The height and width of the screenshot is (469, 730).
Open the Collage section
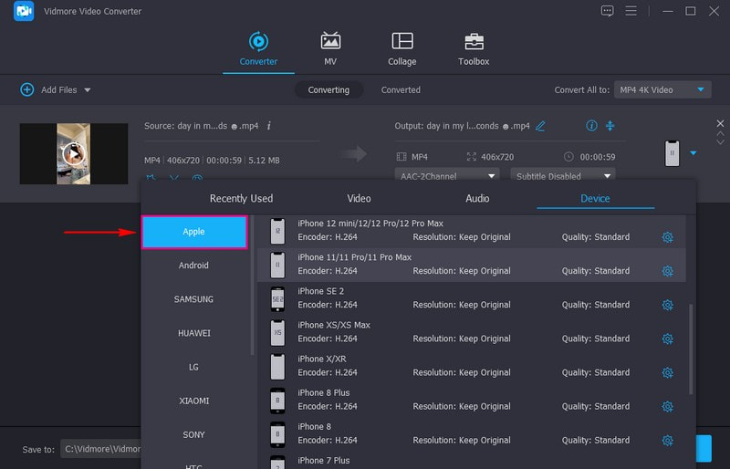click(401, 49)
